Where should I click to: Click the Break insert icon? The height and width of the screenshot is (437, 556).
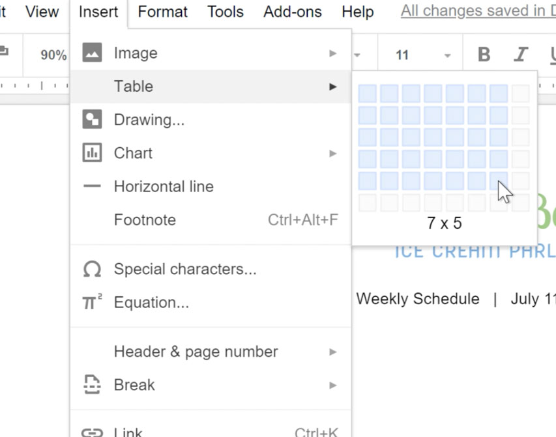(92, 385)
